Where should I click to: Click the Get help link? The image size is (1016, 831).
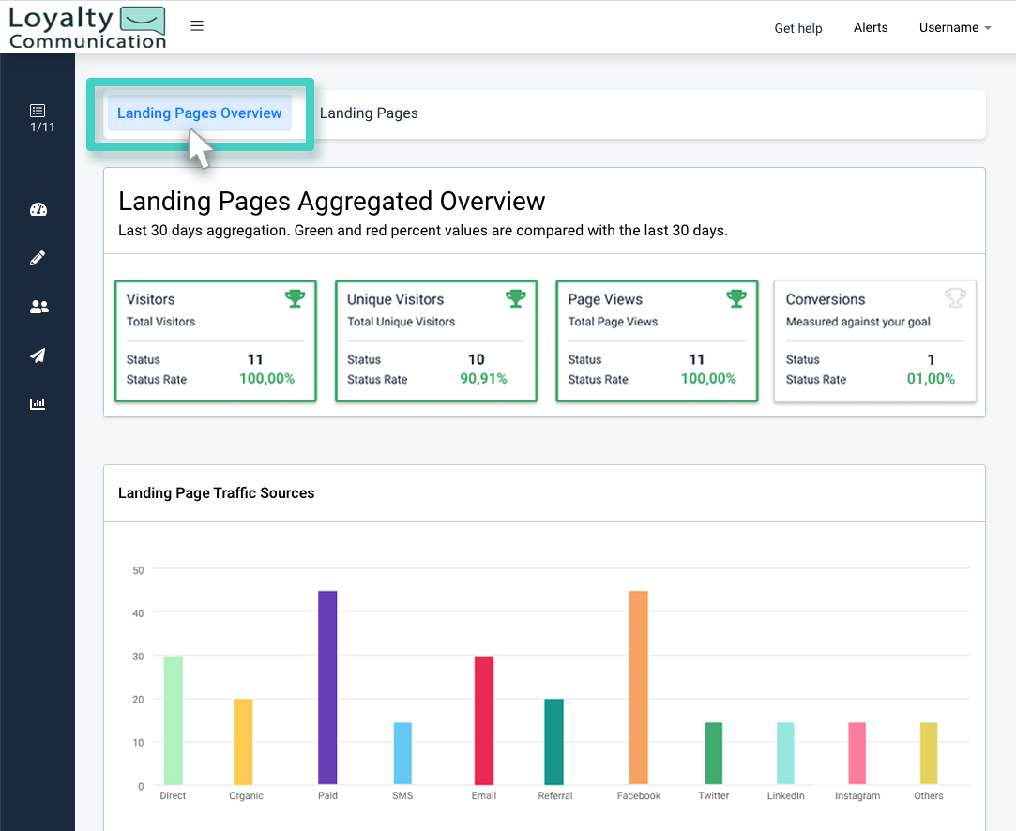797,28
